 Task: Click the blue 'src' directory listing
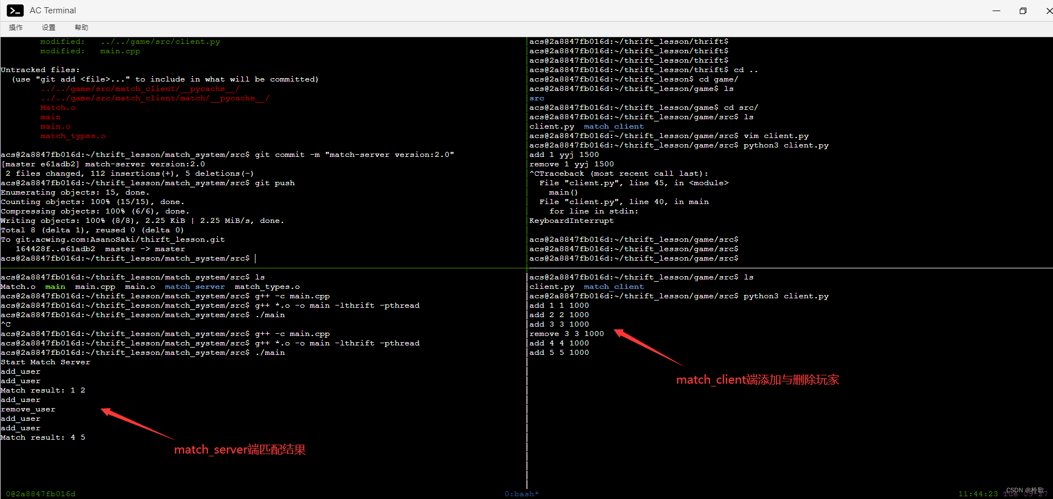point(536,98)
